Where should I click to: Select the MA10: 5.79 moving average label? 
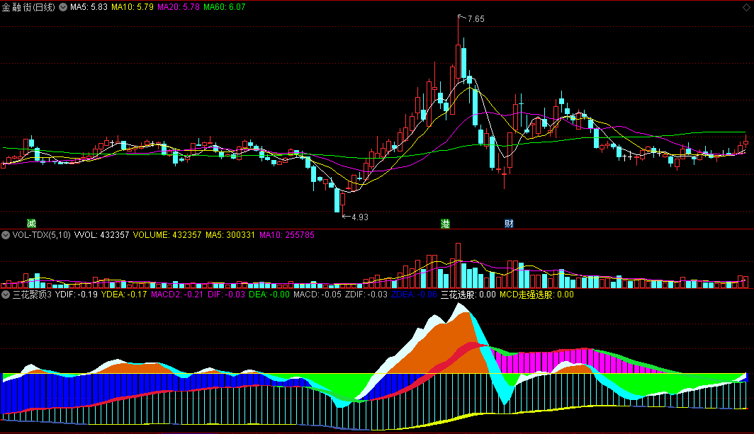point(133,7)
